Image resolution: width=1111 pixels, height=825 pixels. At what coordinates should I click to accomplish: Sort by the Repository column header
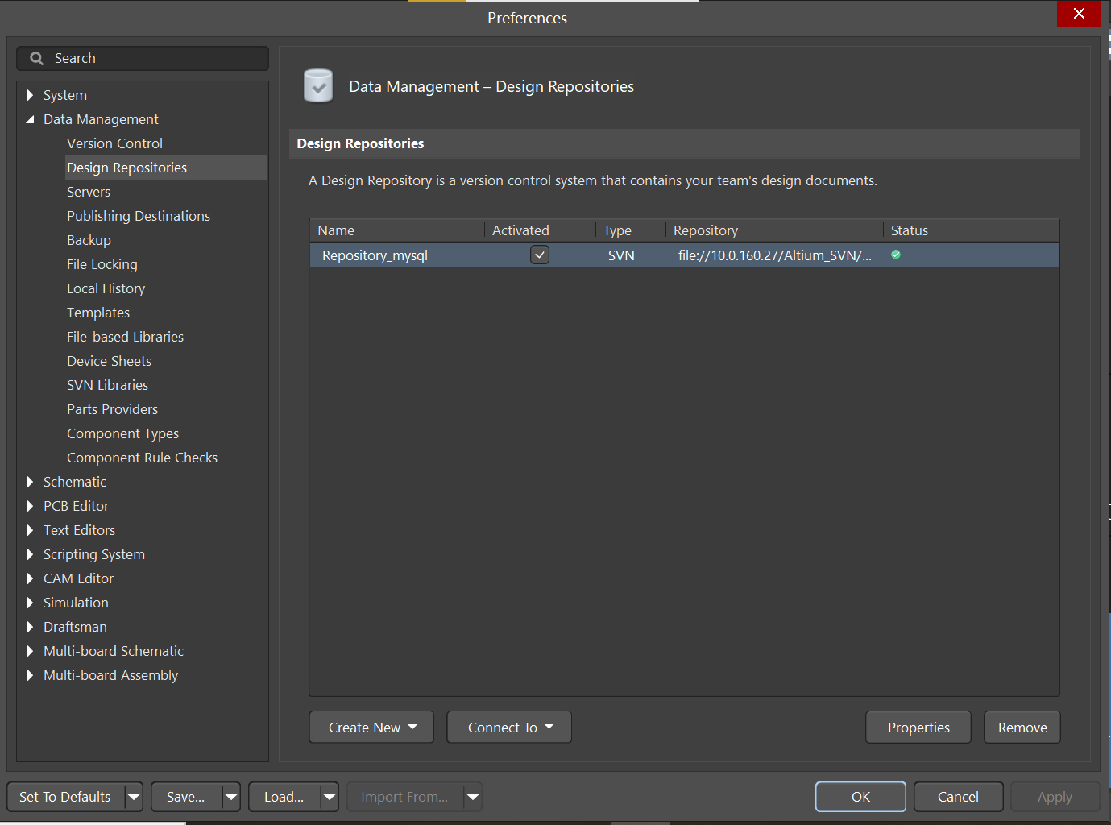click(x=774, y=230)
